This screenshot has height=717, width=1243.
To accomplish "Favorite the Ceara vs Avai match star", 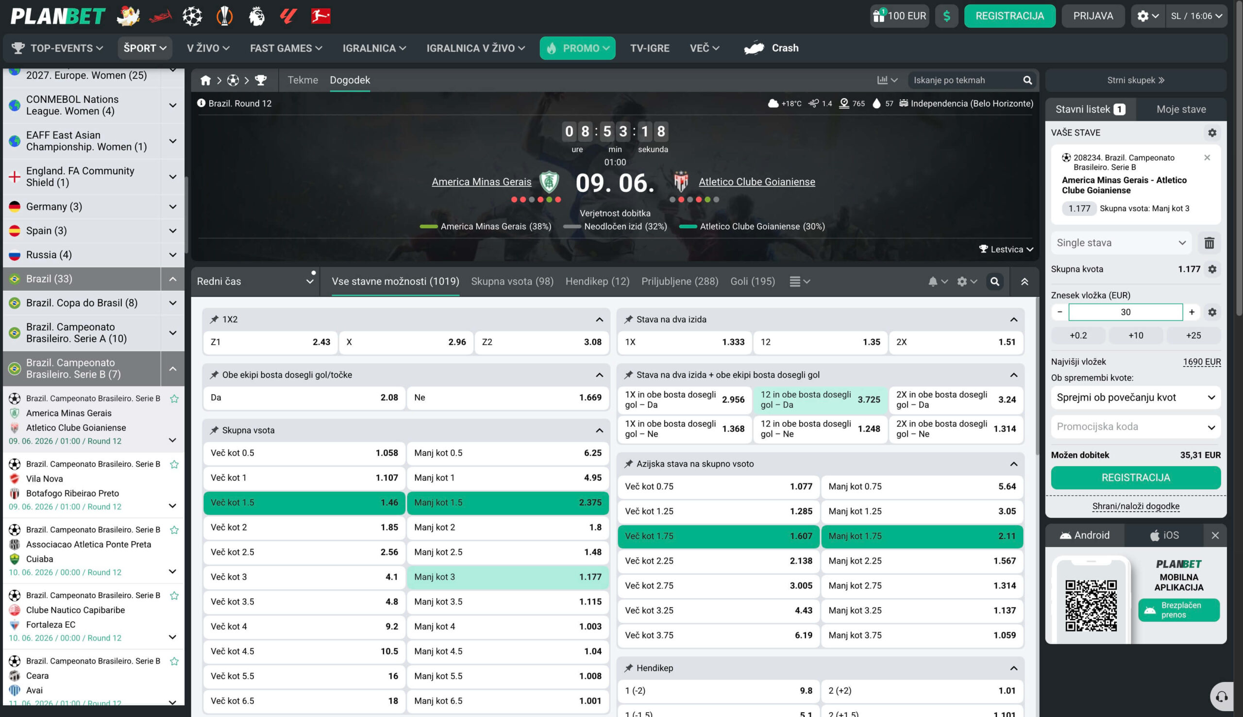I will pyautogui.click(x=174, y=661).
